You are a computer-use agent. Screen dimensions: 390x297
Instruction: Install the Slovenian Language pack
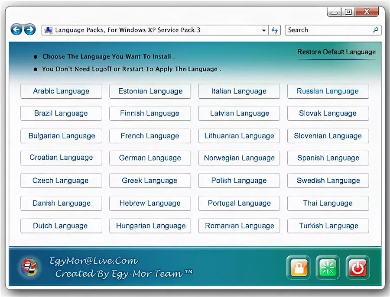coord(328,136)
